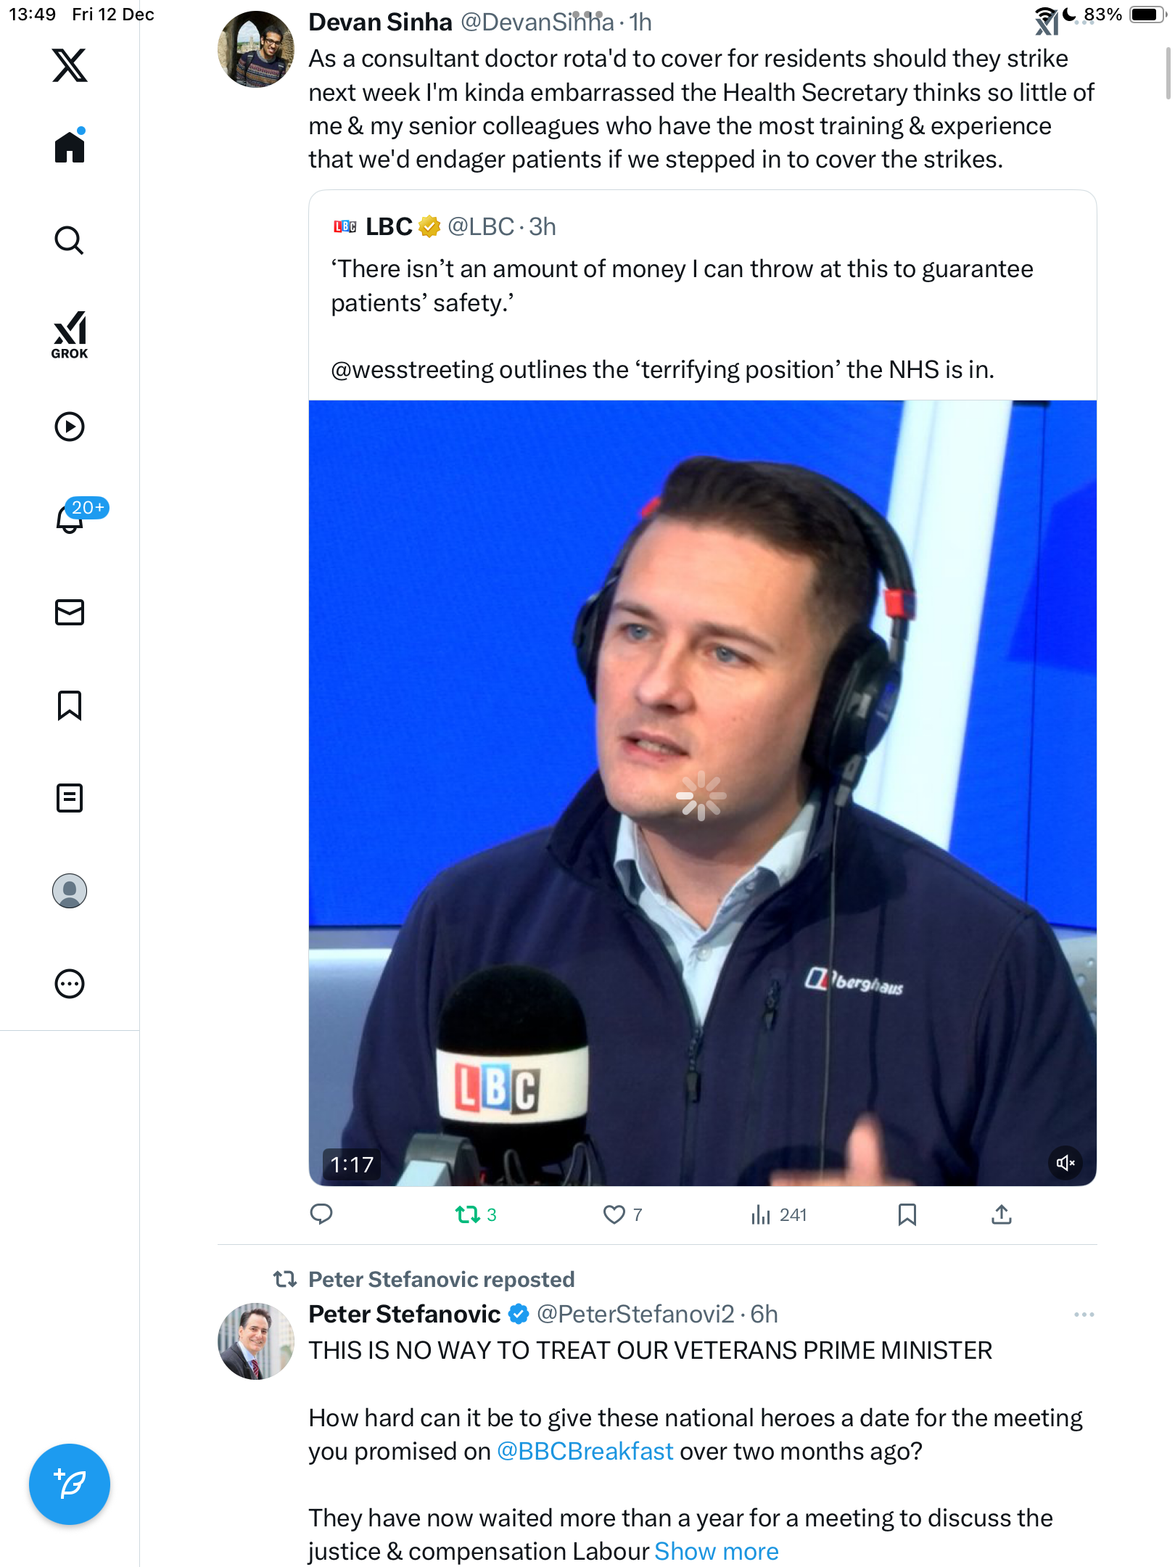Play the LBC video of the interview
1175x1567 pixels.
pos(701,796)
